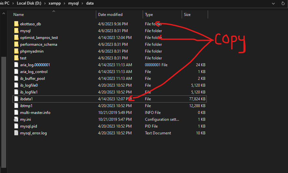Refresh the folder with the address bar button
Viewport: 288px width, 173px height.
(x=283, y=4)
